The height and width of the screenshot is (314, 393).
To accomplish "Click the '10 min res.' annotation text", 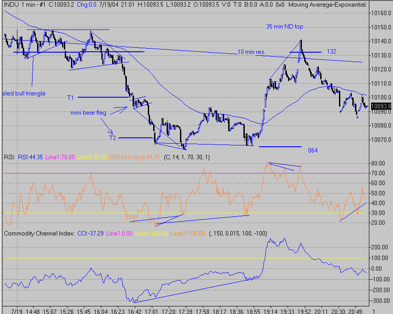I will coord(251,52).
